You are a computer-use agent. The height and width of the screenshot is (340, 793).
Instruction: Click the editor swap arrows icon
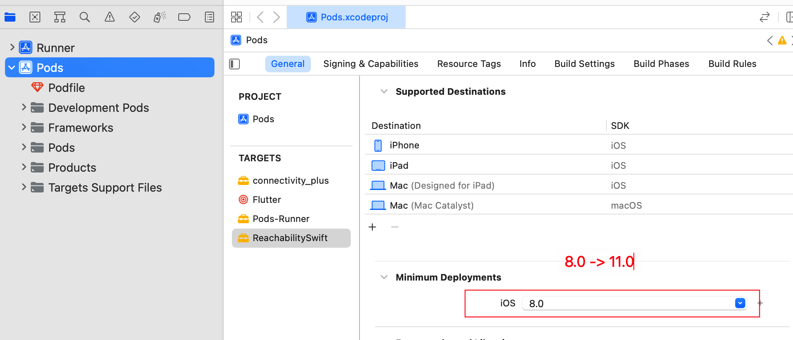pos(765,17)
